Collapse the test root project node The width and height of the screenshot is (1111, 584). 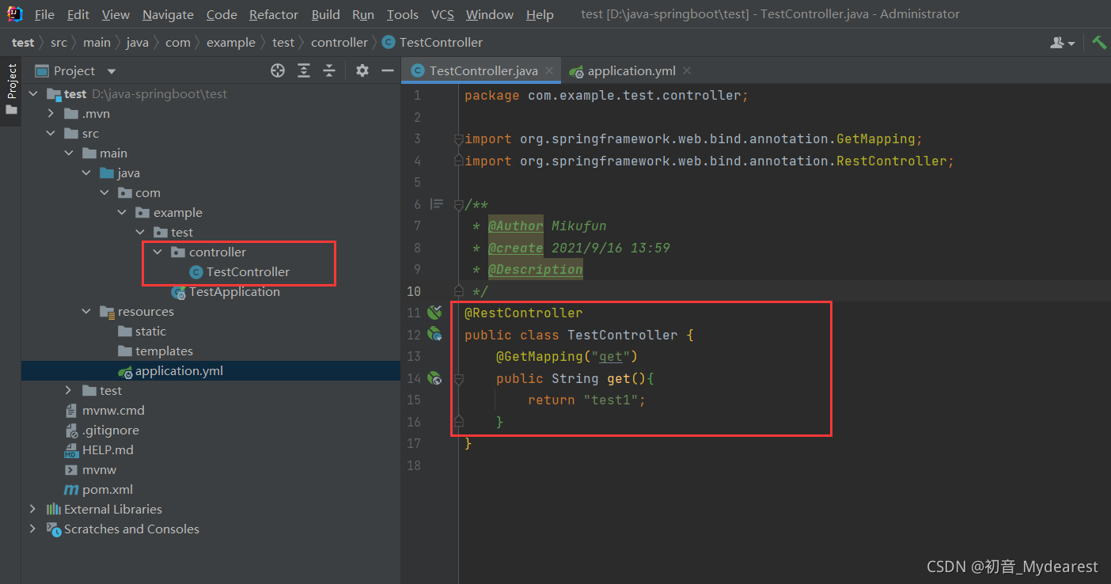[33, 93]
